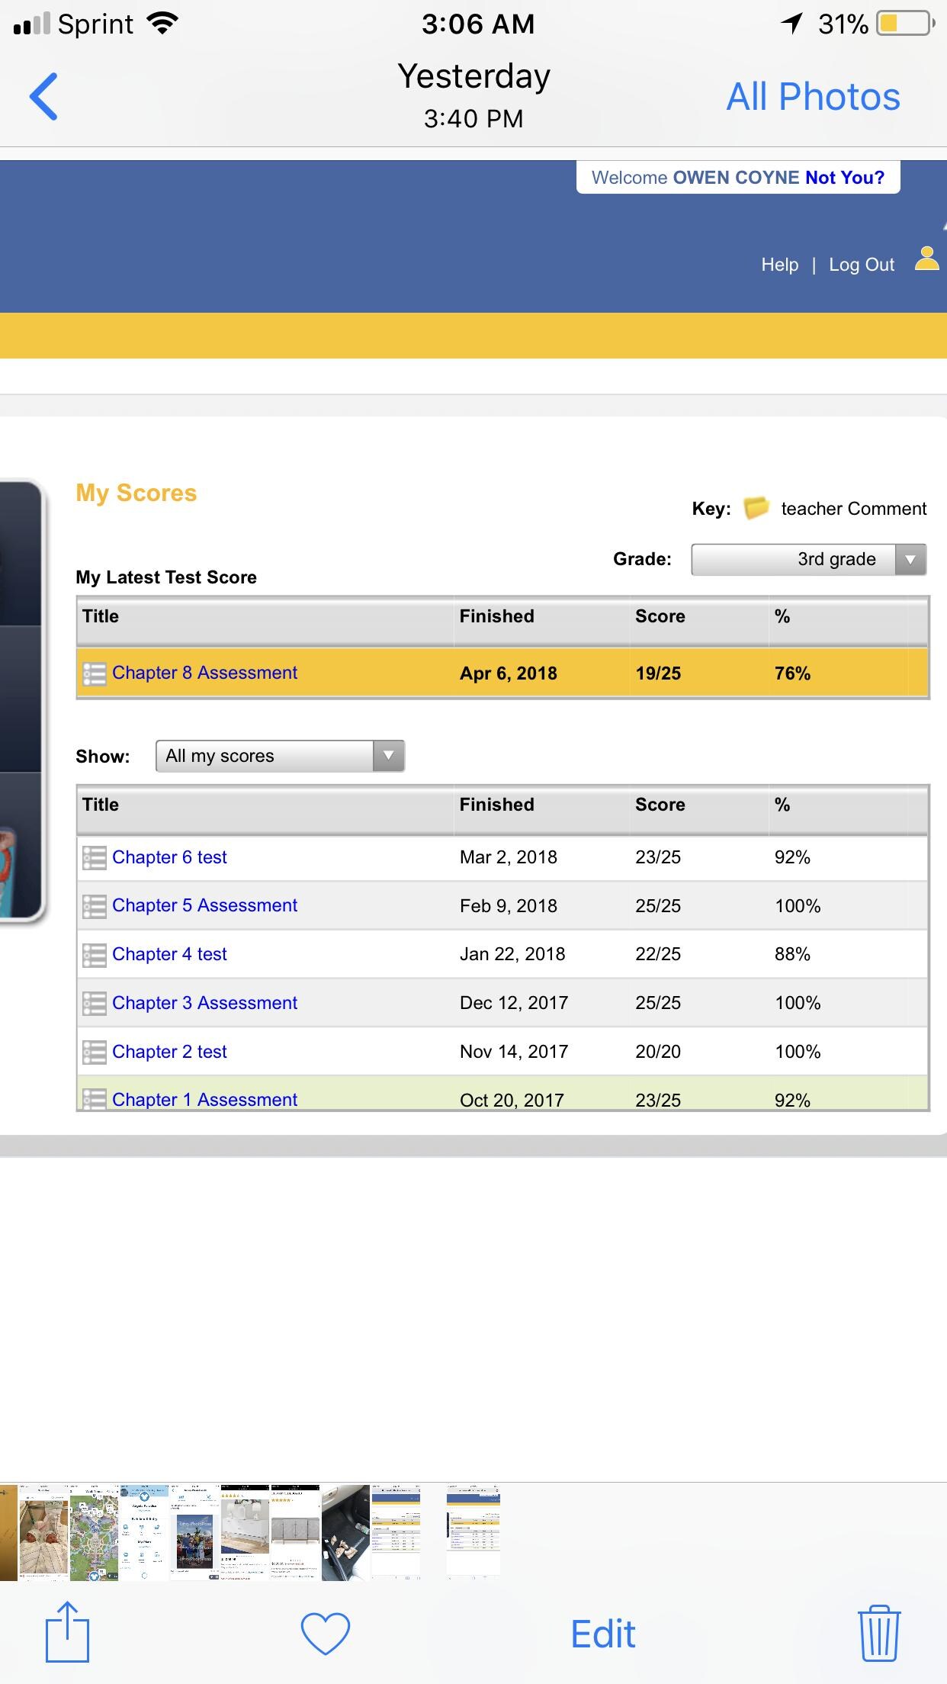Screen dimensions: 947x1684
Task: Tap the back chevron in Photos
Action: tap(43, 96)
